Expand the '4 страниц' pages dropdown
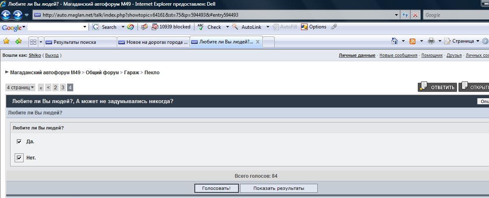This screenshot has width=489, height=198. (20, 88)
